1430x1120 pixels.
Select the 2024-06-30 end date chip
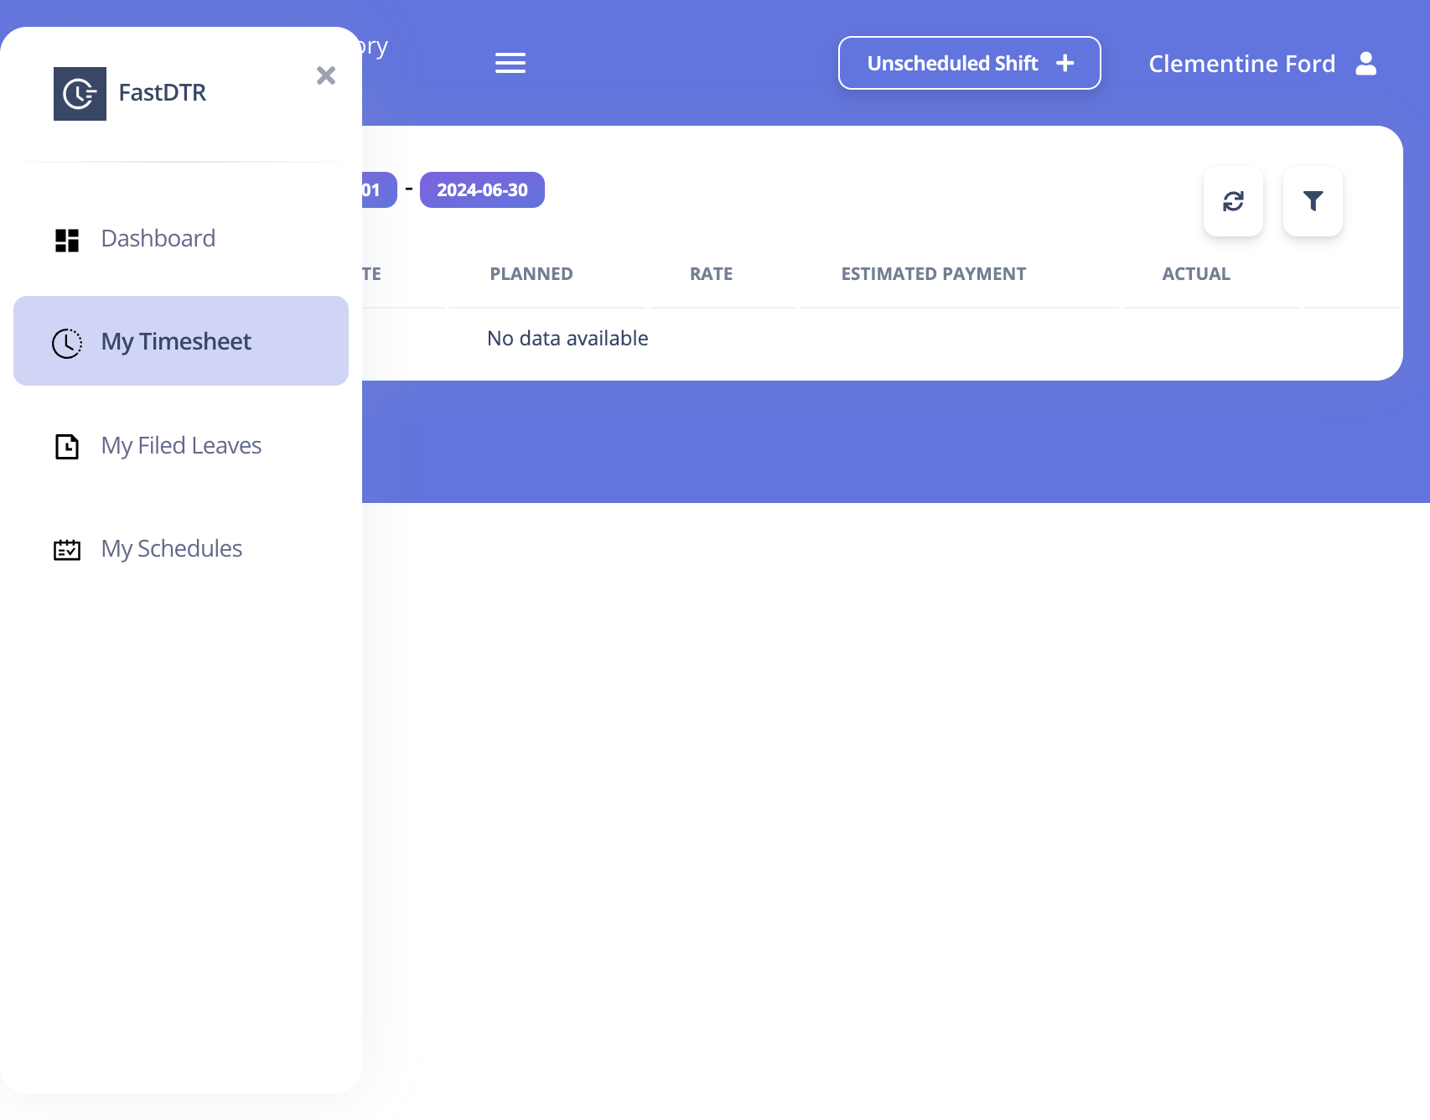(482, 189)
